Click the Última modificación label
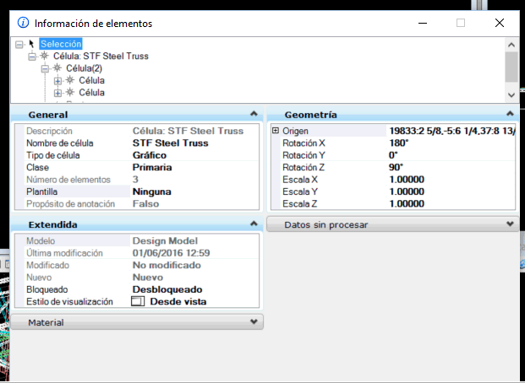 pos(64,252)
